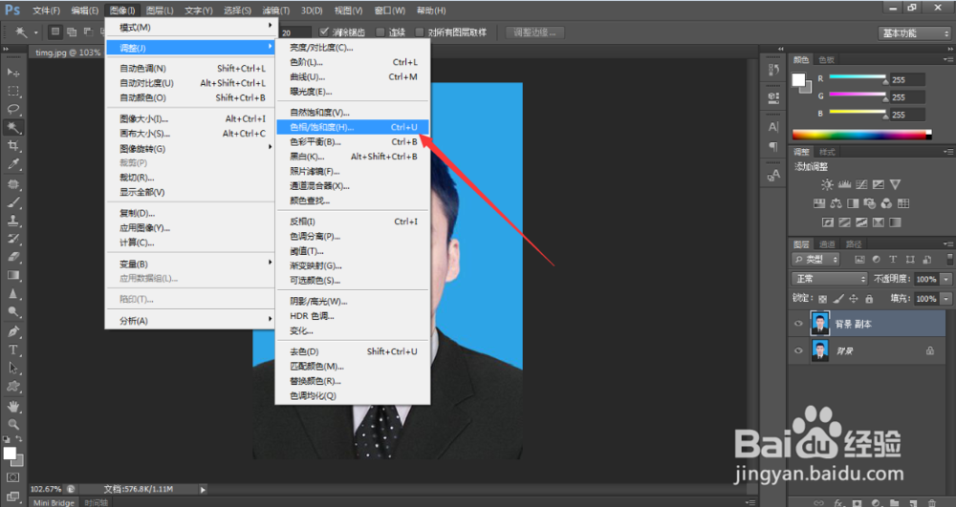
Task: Toggle 对所有图层取样 checkbox
Action: pyautogui.click(x=420, y=32)
